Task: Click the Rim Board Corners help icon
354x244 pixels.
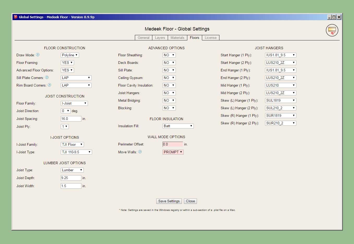Action: pyautogui.click(x=49, y=85)
